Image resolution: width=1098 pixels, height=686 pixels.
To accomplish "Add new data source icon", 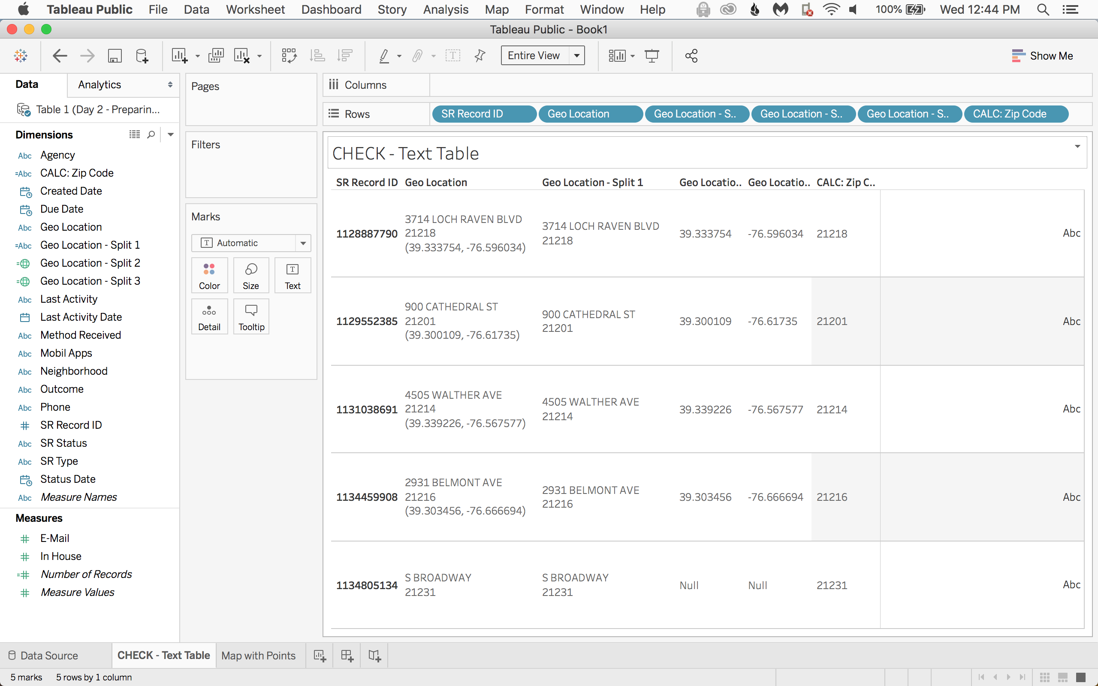I will 142,56.
